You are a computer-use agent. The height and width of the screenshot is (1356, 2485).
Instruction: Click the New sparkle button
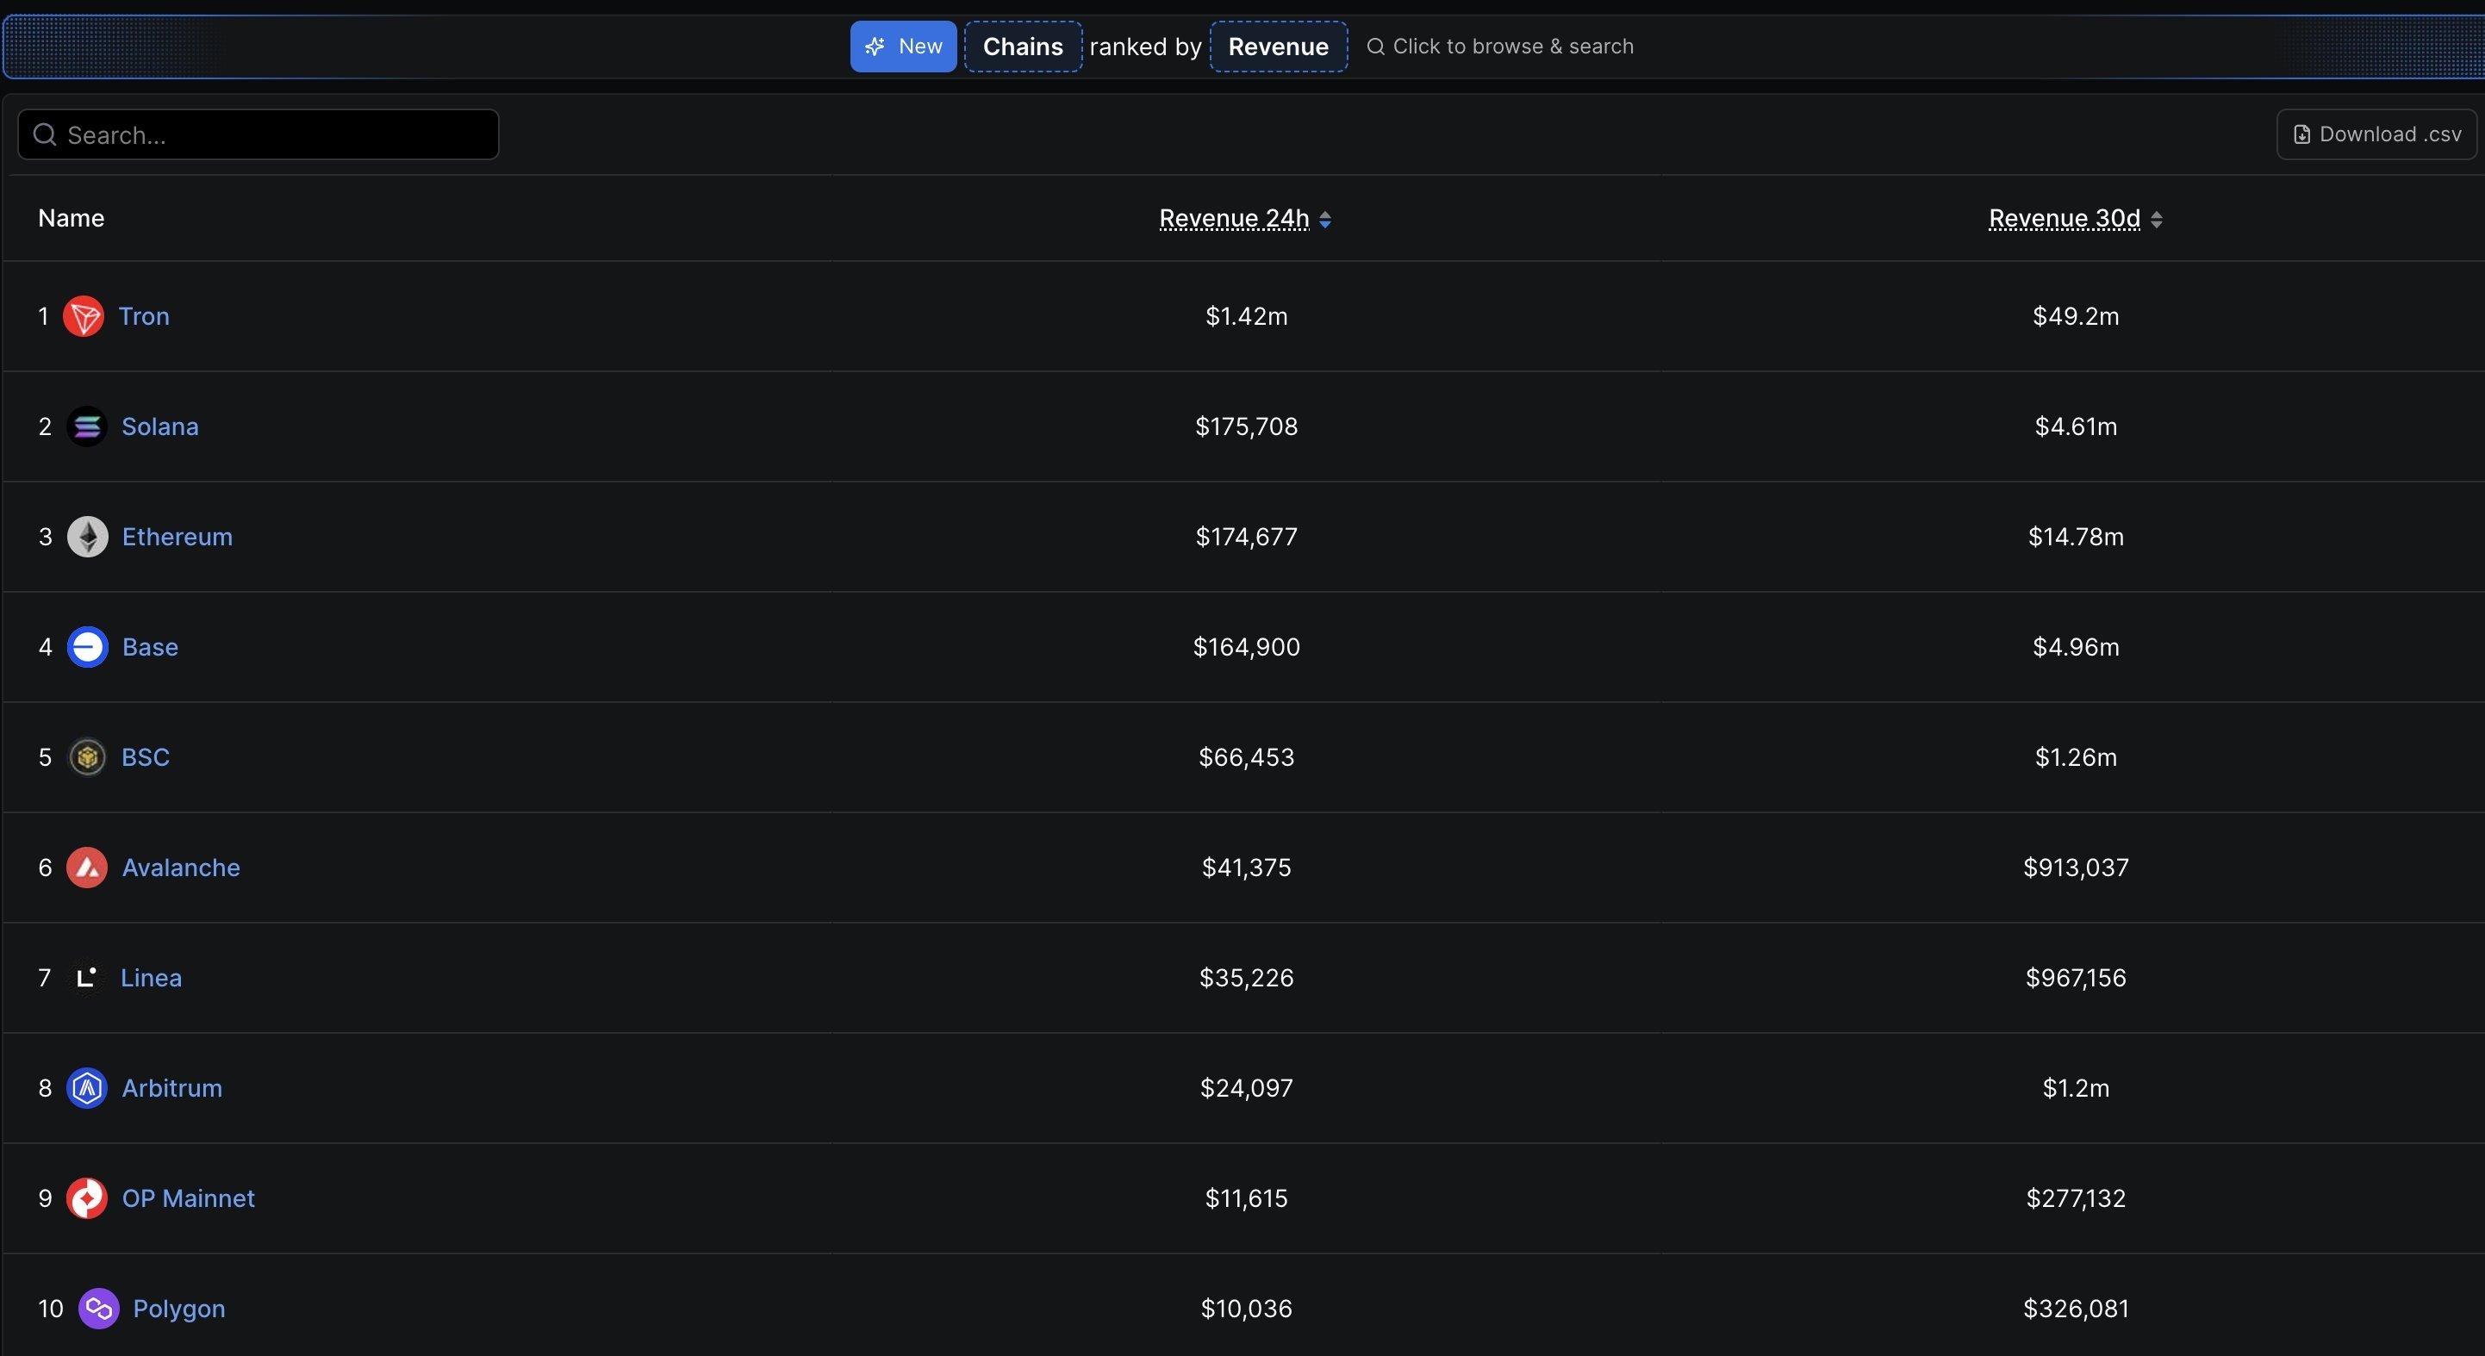[x=903, y=47]
